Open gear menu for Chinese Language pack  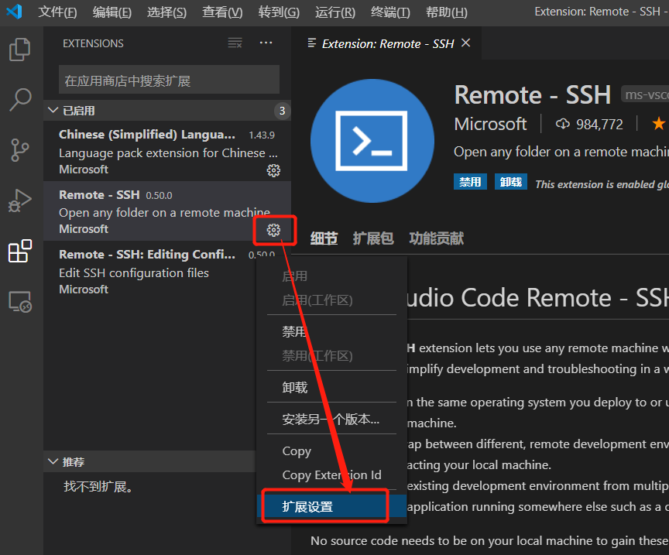(273, 170)
